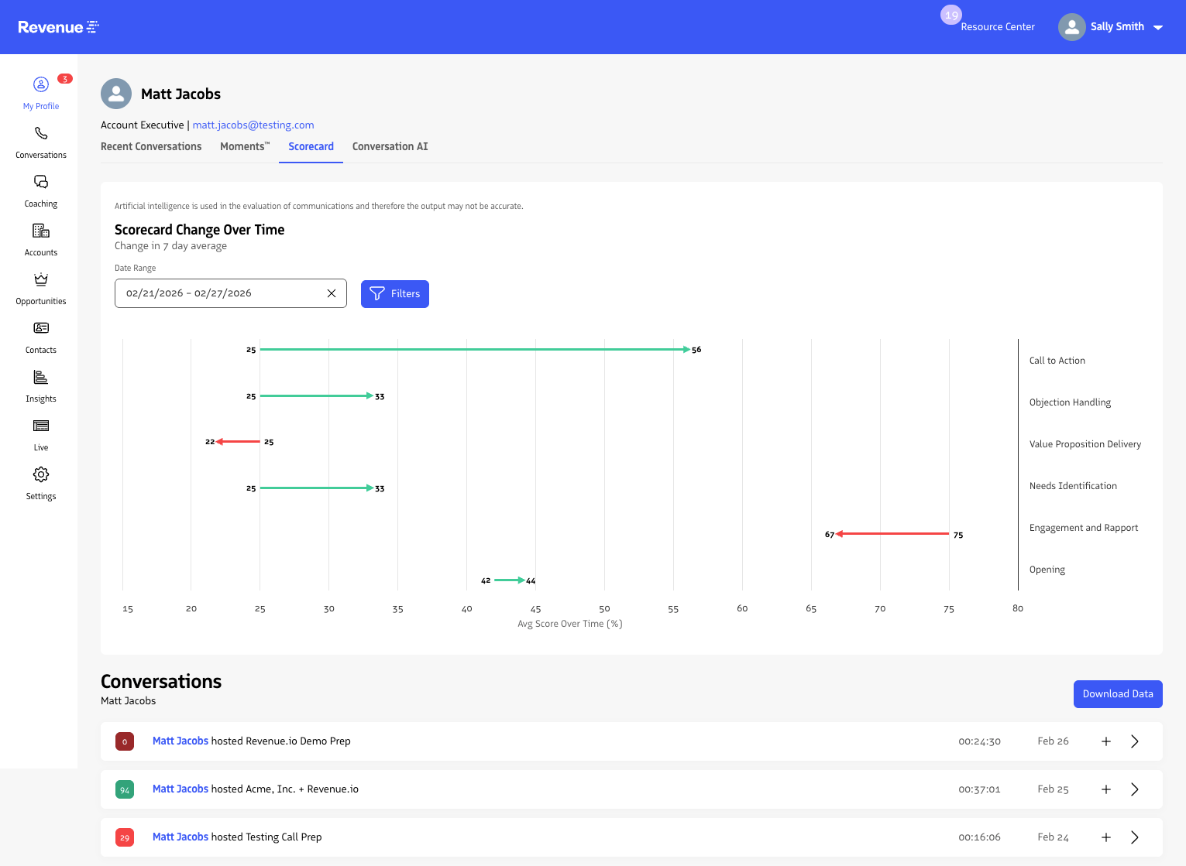
Task: Expand the Testing Call Prep conversation details
Action: click(1135, 837)
